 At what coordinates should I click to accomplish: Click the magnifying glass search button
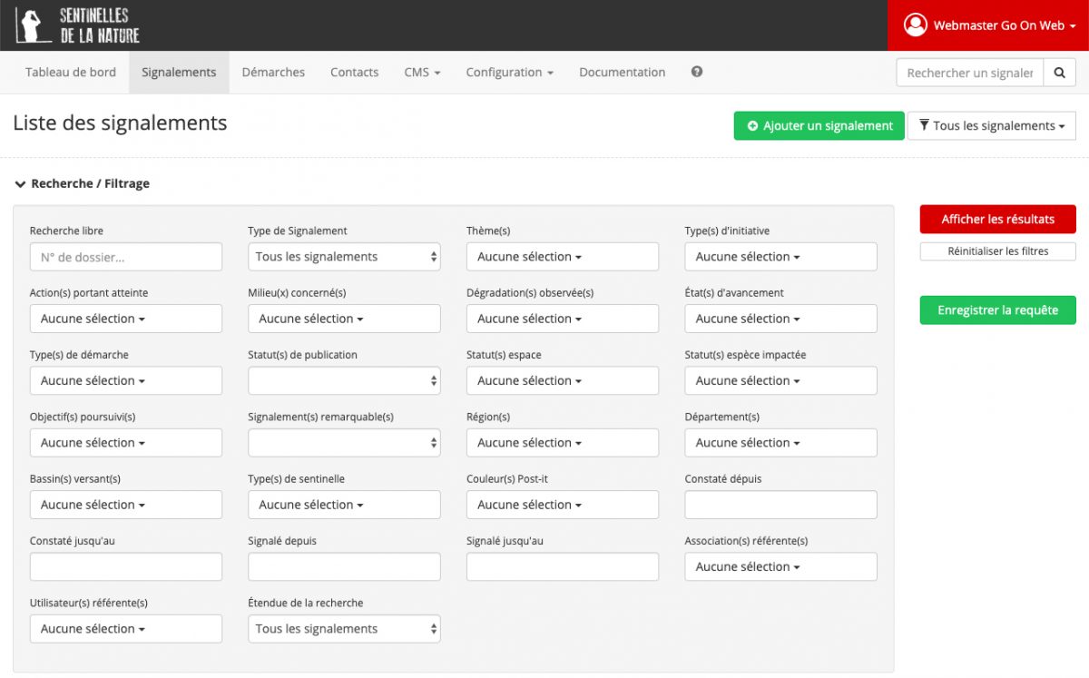pyautogui.click(x=1059, y=73)
